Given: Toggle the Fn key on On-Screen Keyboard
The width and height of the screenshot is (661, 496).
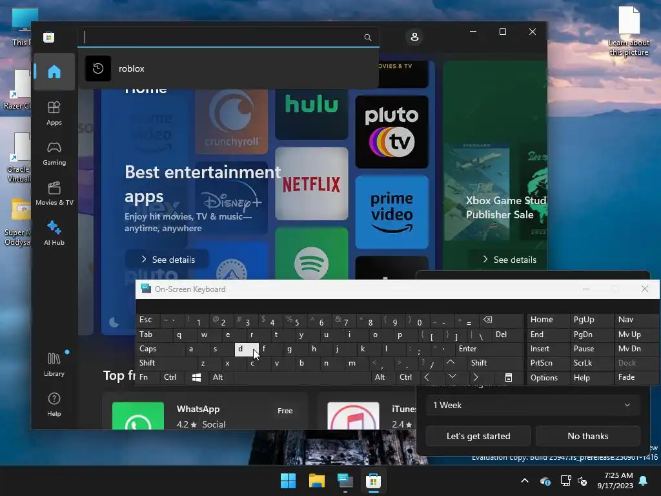Looking at the screenshot, I should click(148, 377).
